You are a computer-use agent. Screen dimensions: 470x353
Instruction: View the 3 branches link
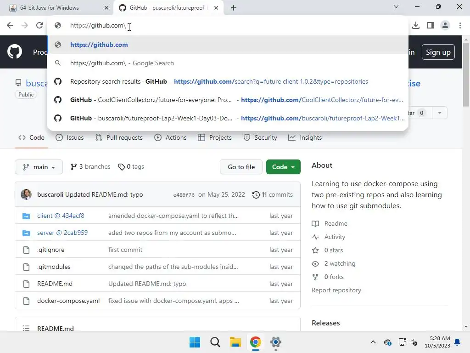coord(90,166)
